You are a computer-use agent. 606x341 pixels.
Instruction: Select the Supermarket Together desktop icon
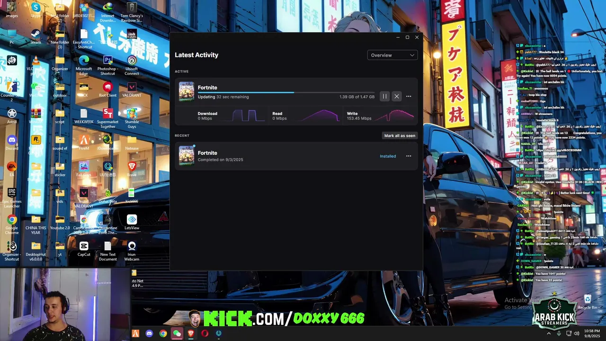click(x=107, y=118)
